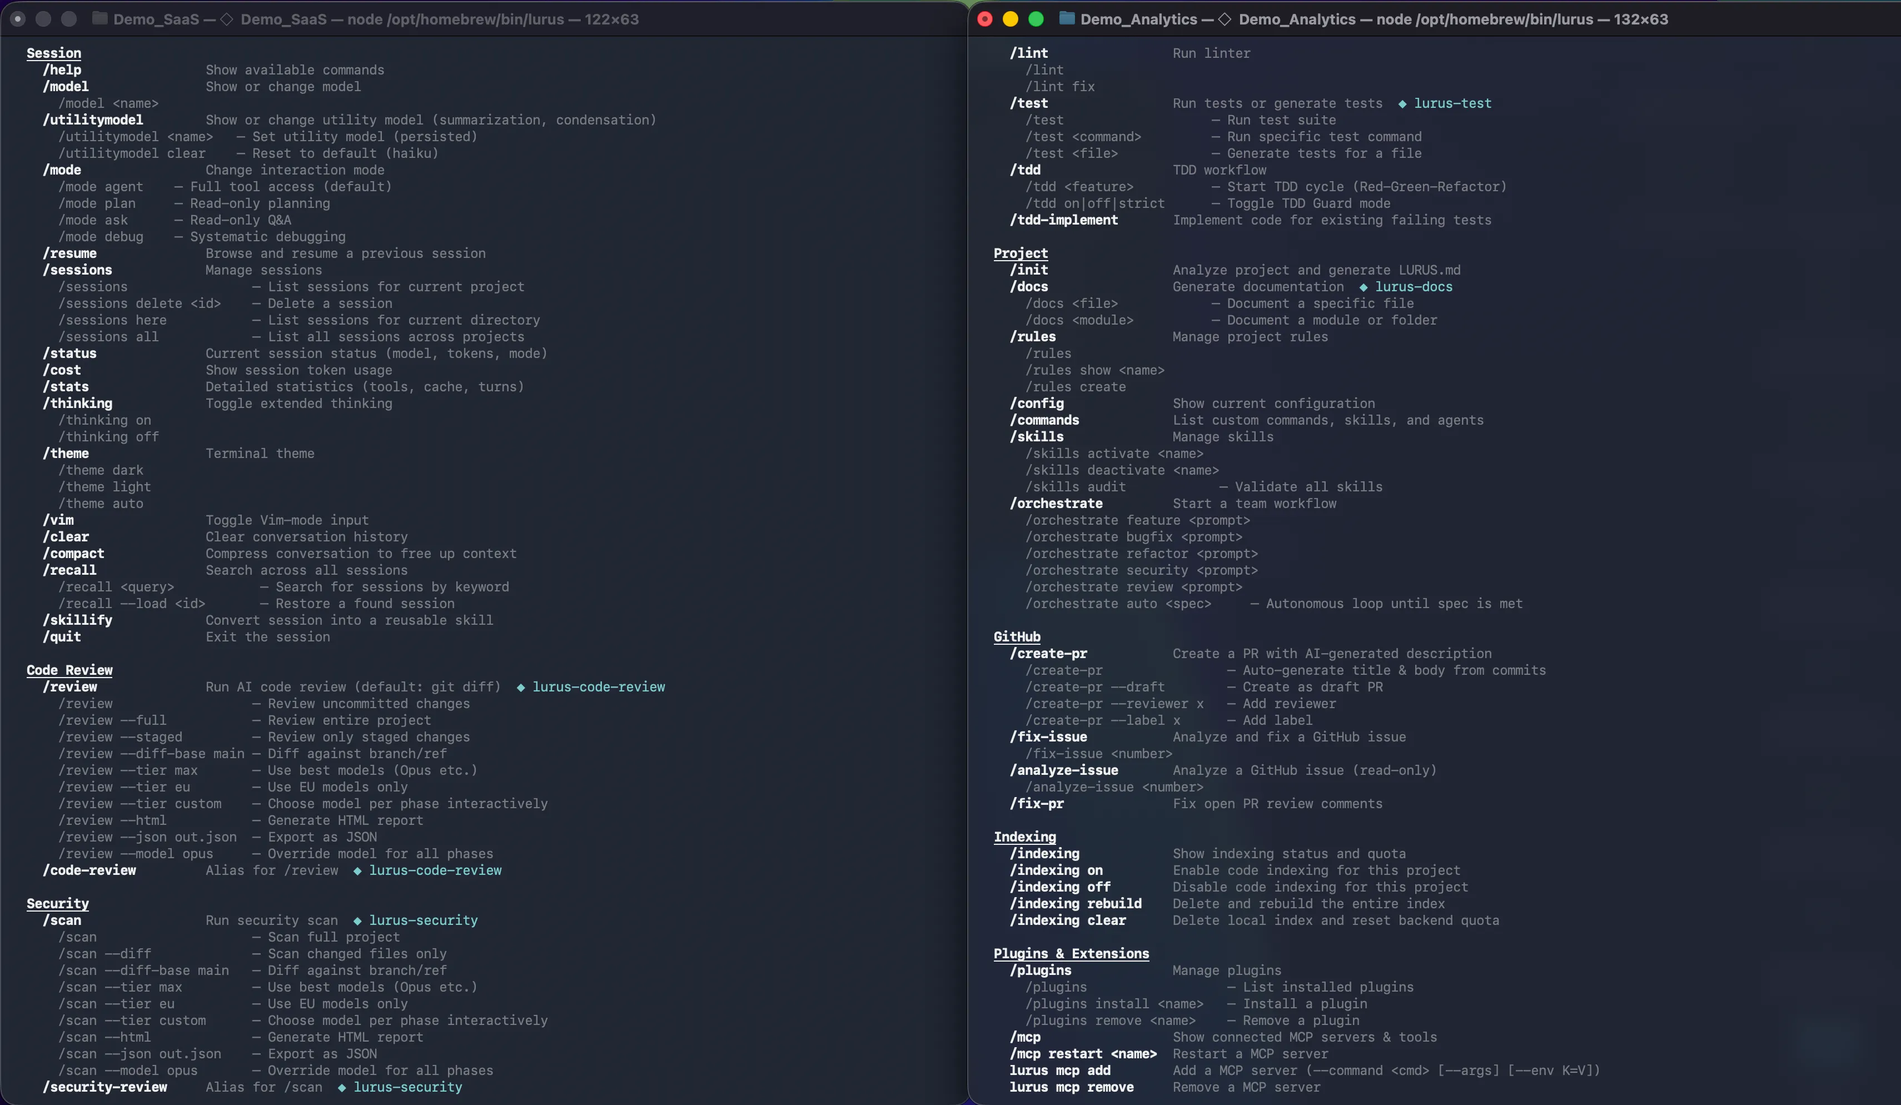The height and width of the screenshot is (1105, 1901).
Task: Click the green zoom button on Demo_Analytics window
Action: (1036, 19)
